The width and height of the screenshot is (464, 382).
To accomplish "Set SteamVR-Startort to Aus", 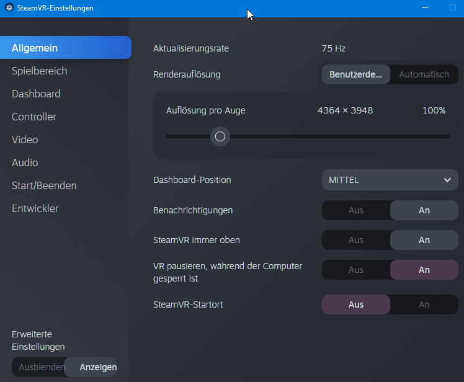I will (x=355, y=304).
